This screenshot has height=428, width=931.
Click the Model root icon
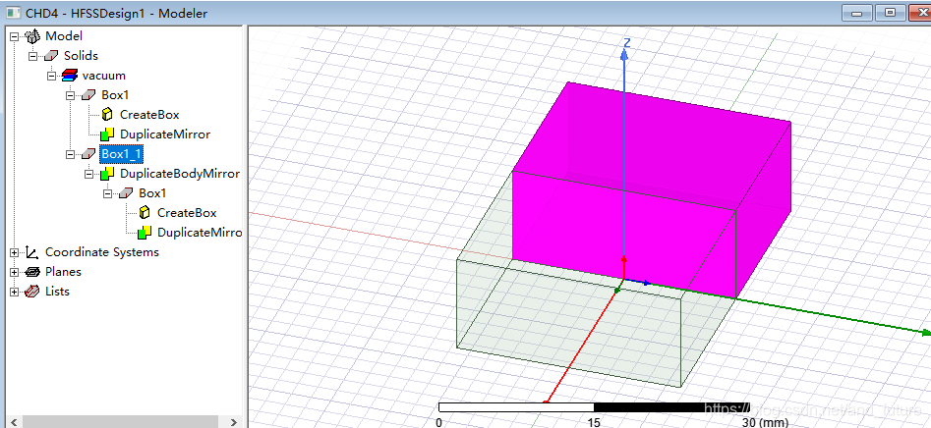[x=32, y=36]
